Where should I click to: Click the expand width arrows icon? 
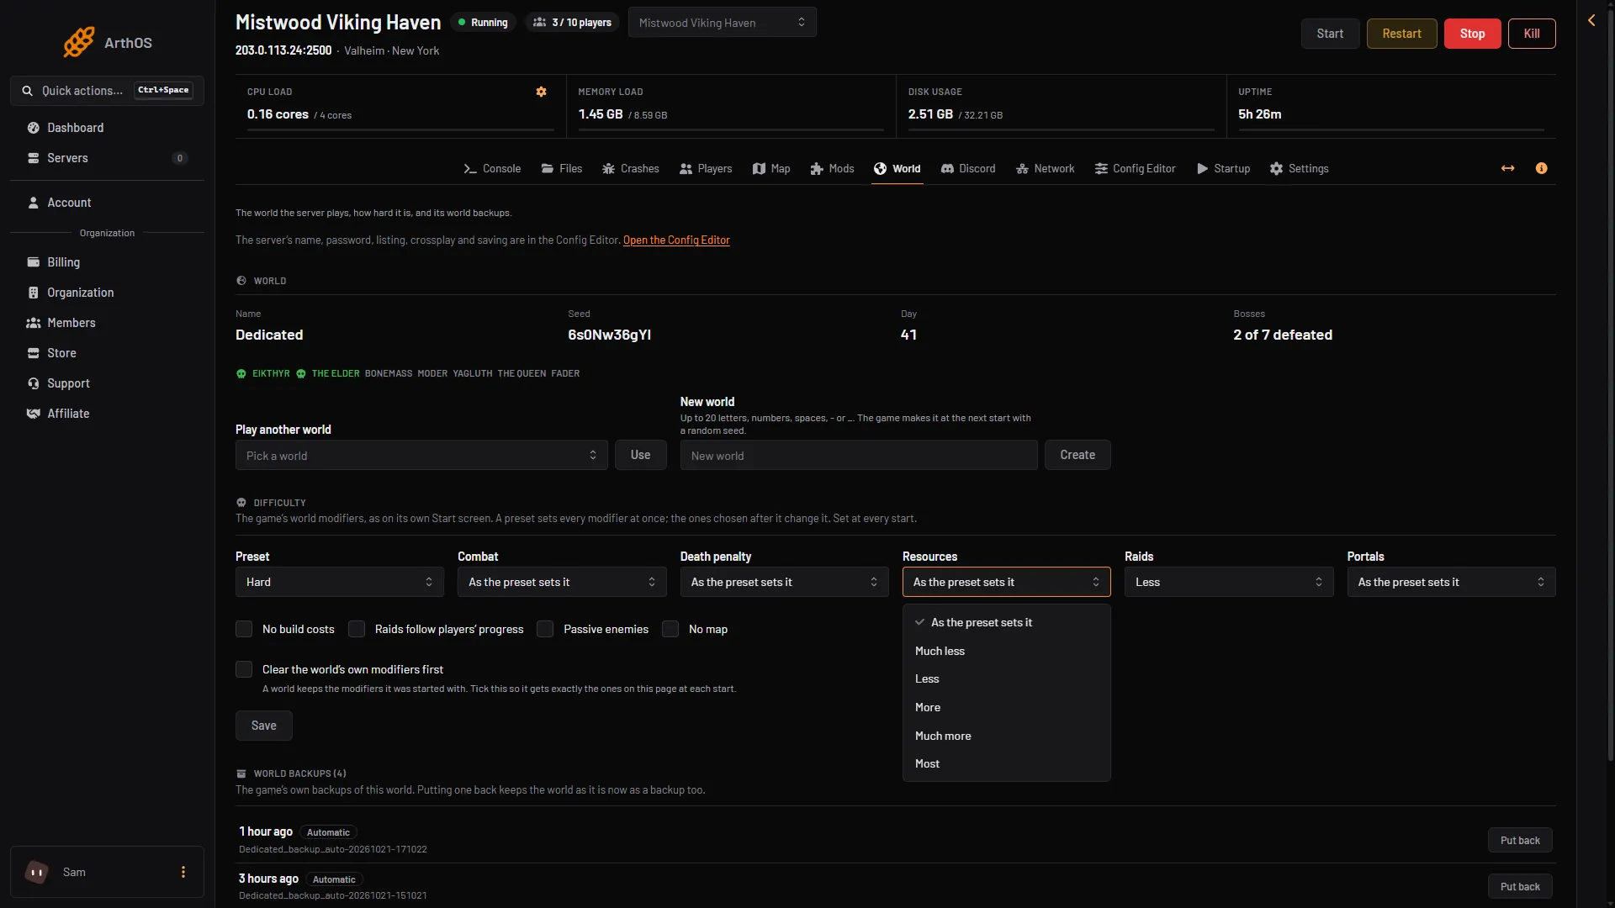[1508, 169]
